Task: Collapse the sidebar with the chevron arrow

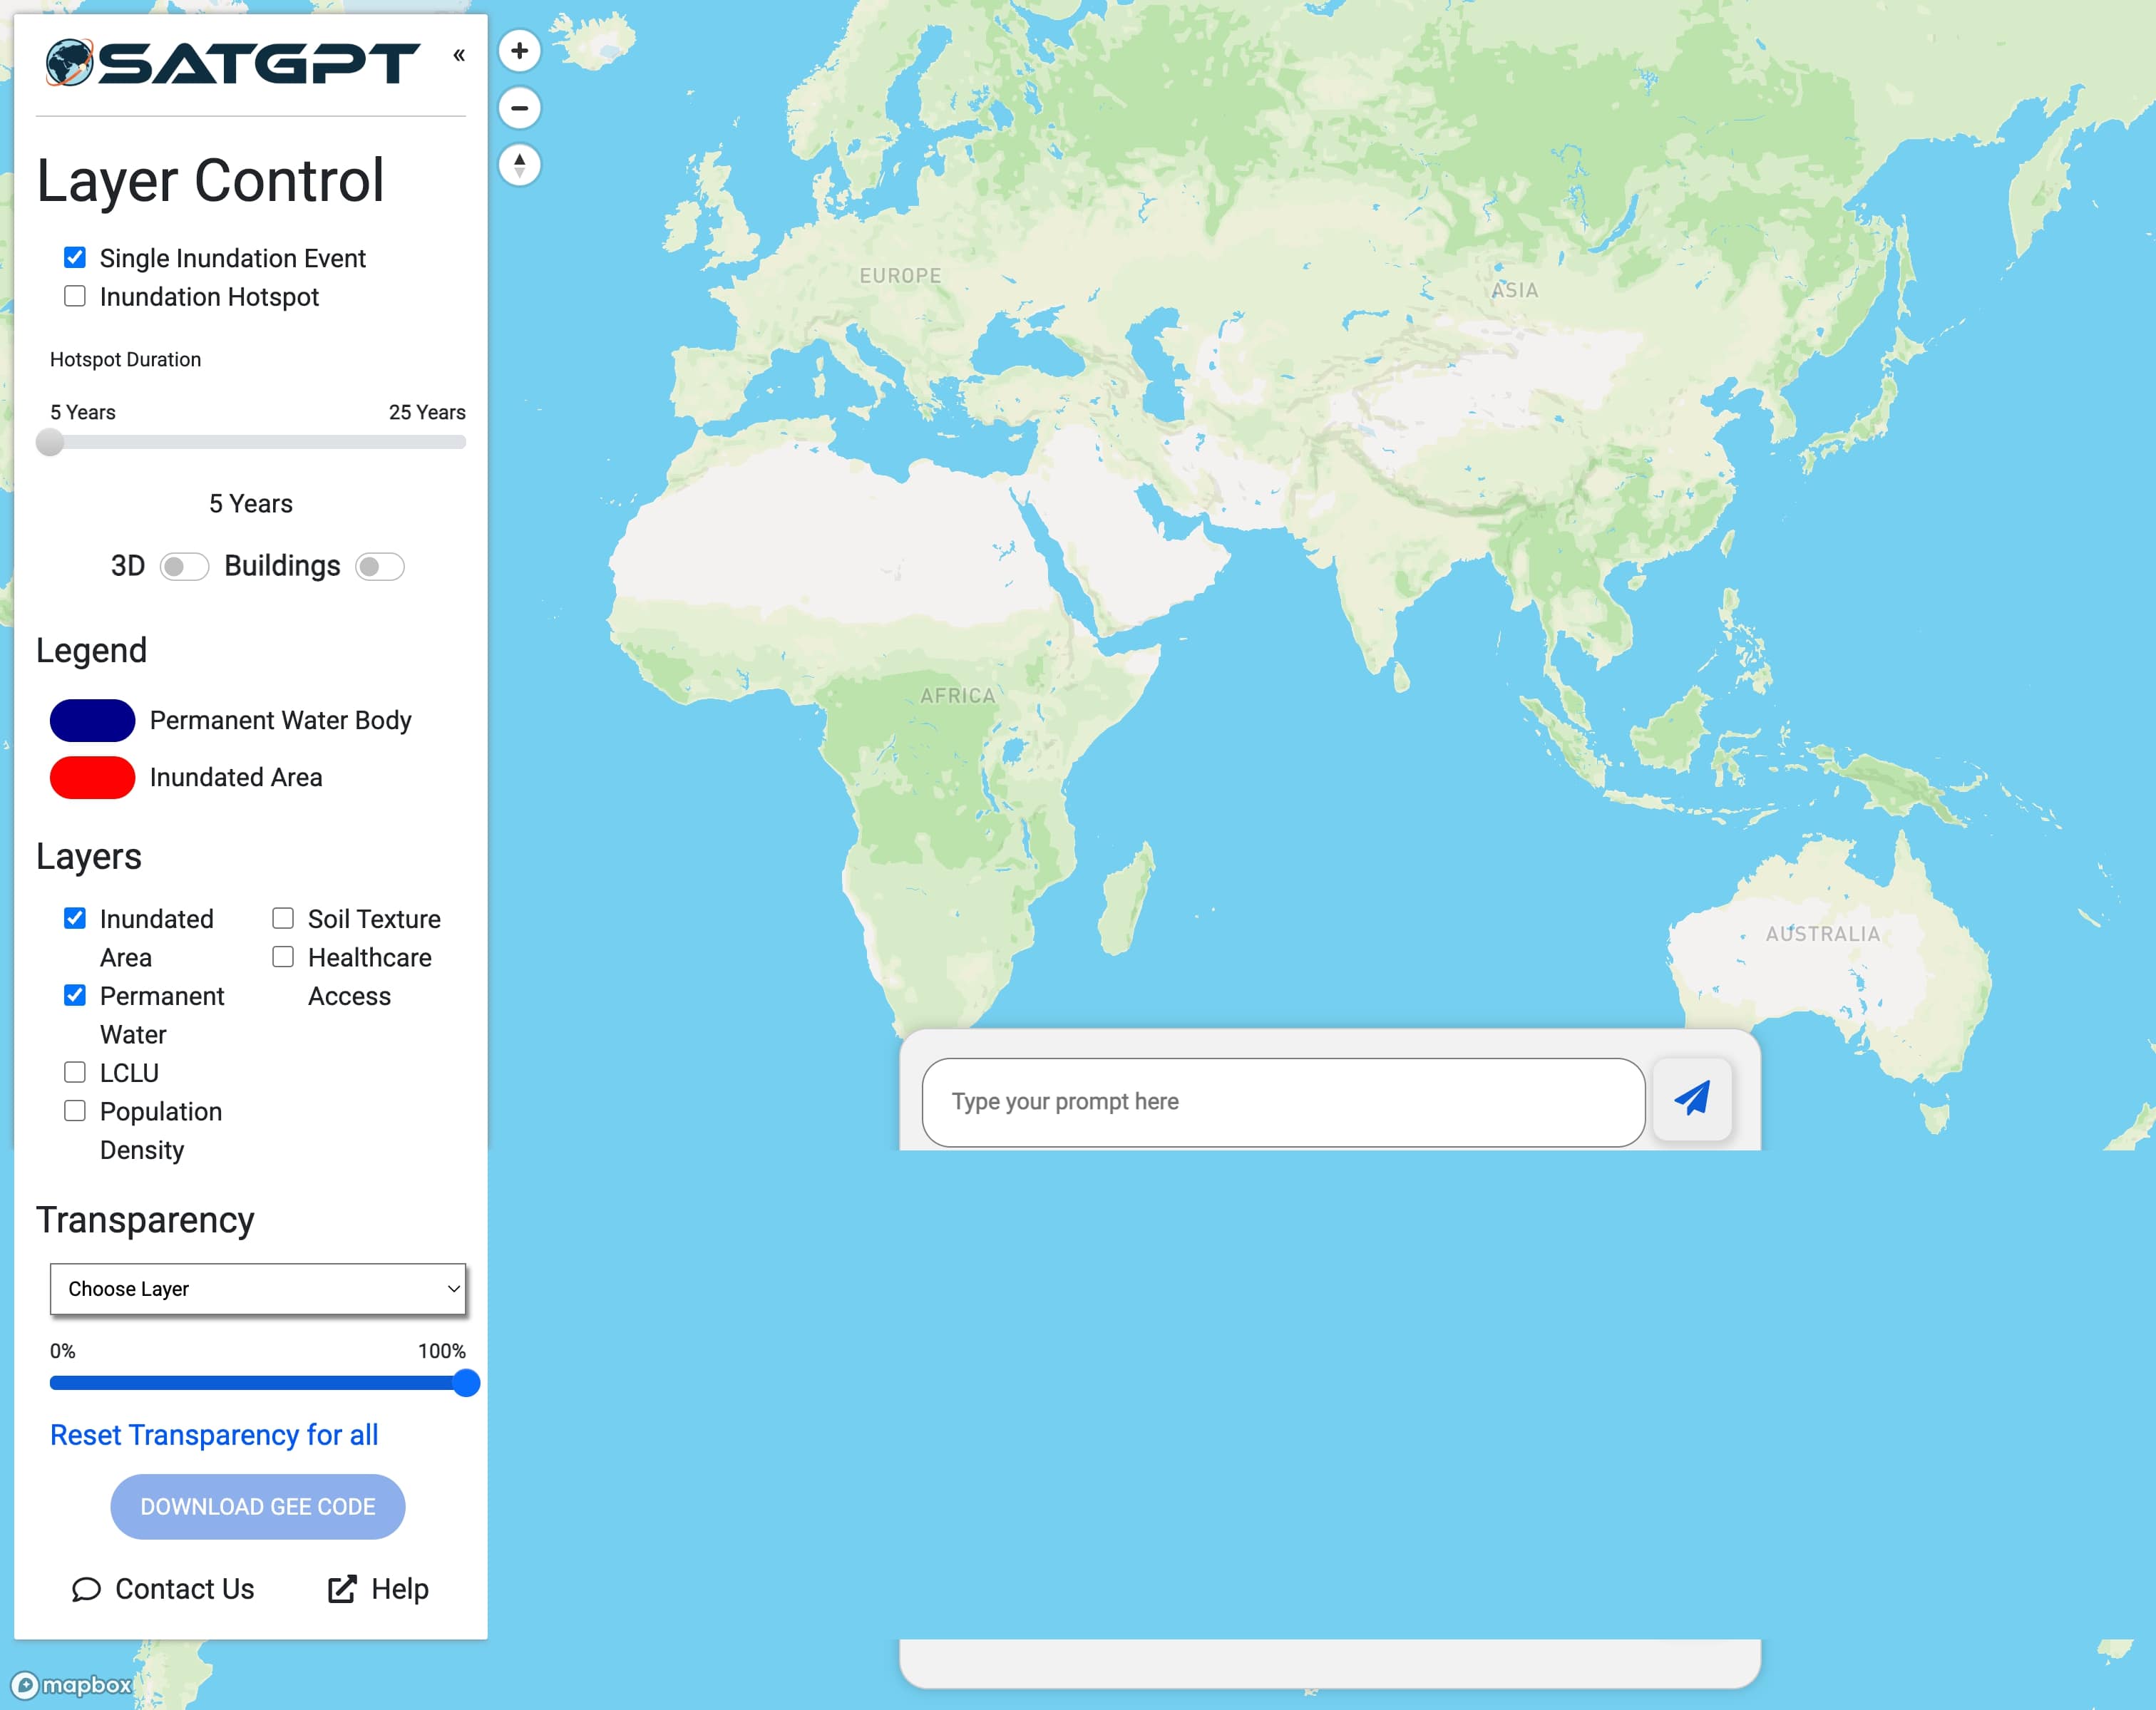Action: (x=460, y=55)
